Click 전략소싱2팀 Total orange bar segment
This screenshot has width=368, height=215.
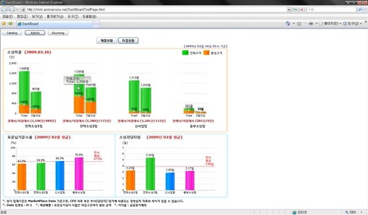coord(79,105)
